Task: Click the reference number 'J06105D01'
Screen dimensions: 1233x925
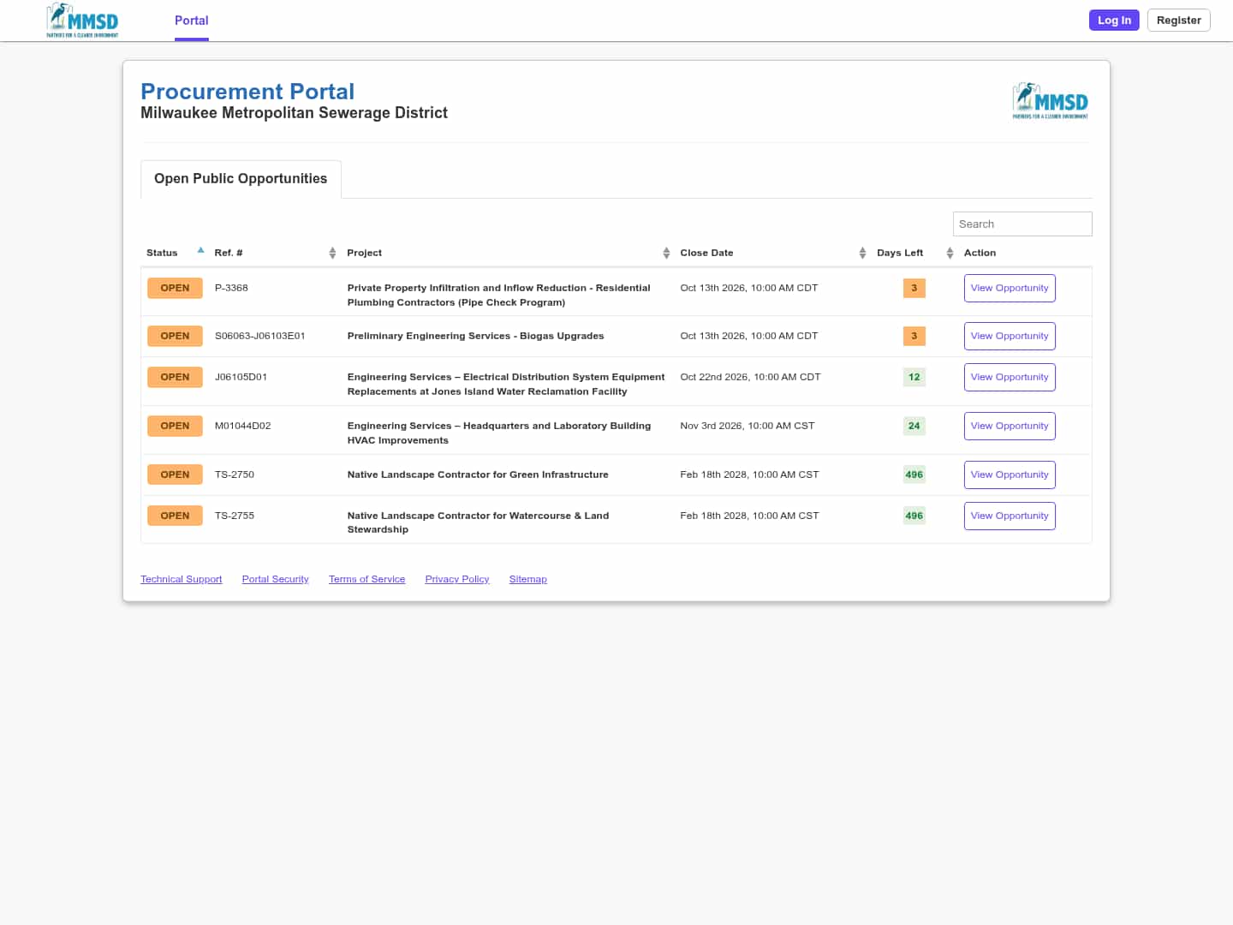Action: pyautogui.click(x=241, y=378)
